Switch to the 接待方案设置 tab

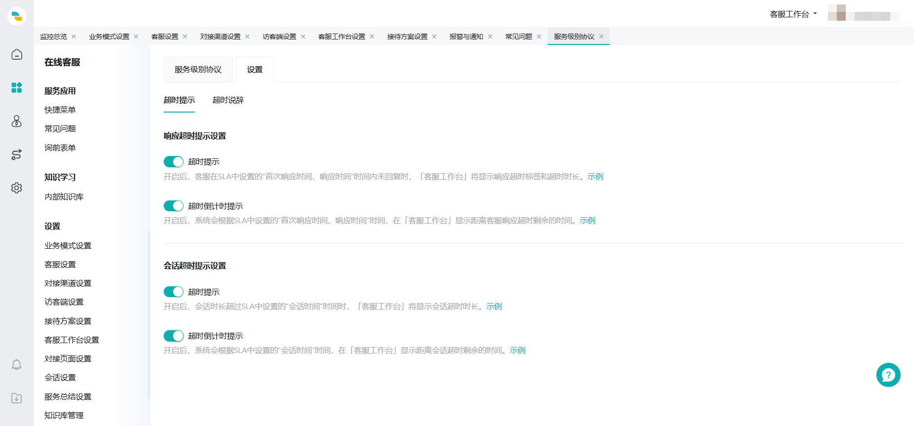point(407,37)
